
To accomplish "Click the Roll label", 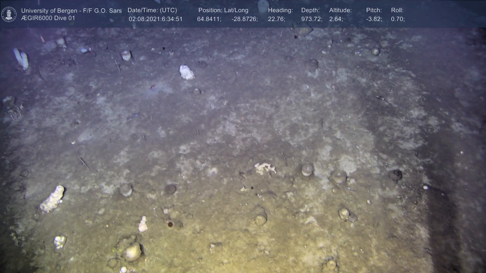I will pyautogui.click(x=397, y=10).
